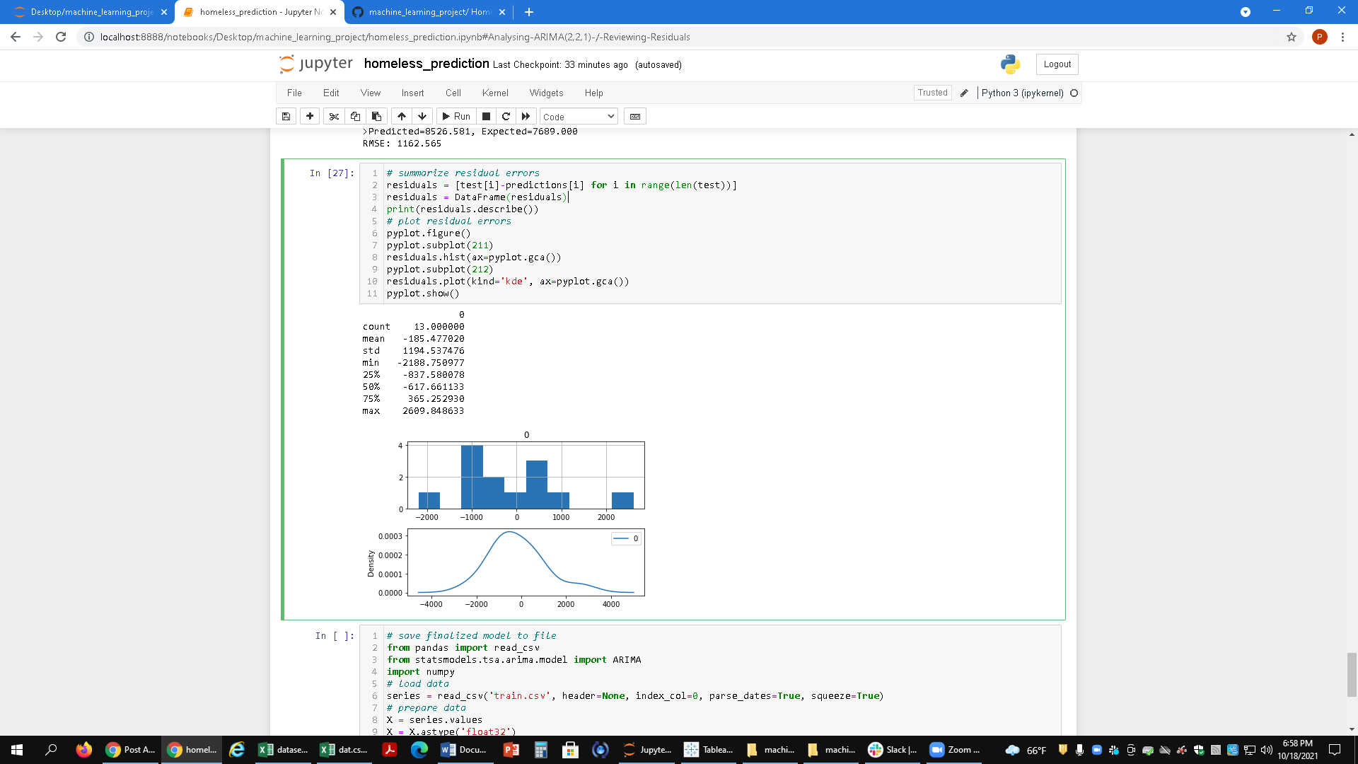Open the cell type Code dropdown

[x=579, y=117]
